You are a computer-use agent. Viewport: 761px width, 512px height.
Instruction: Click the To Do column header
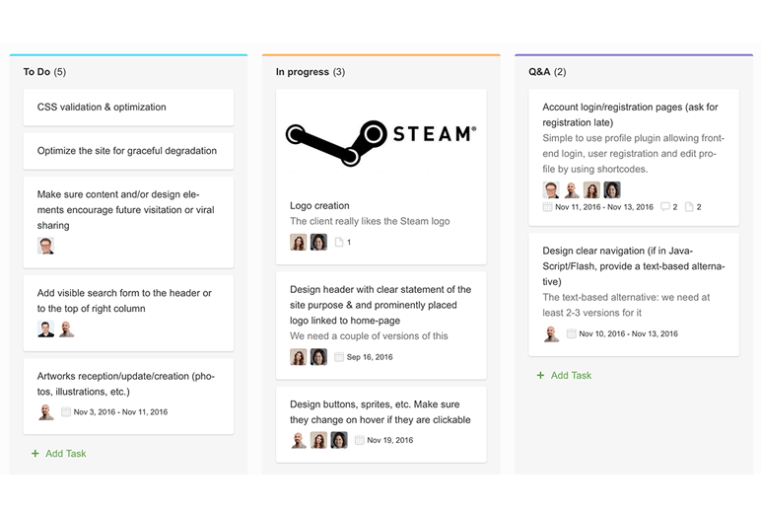coord(44,72)
